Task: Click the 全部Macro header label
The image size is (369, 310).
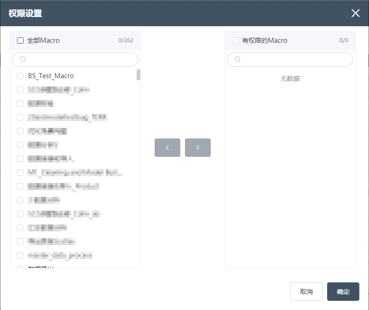Action: (x=43, y=40)
